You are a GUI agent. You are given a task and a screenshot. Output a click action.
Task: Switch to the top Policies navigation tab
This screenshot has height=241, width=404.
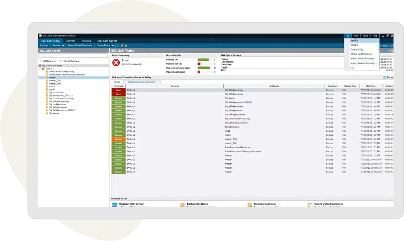86,41
